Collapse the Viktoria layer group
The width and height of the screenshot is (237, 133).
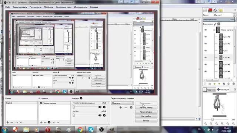[x=214, y=30]
